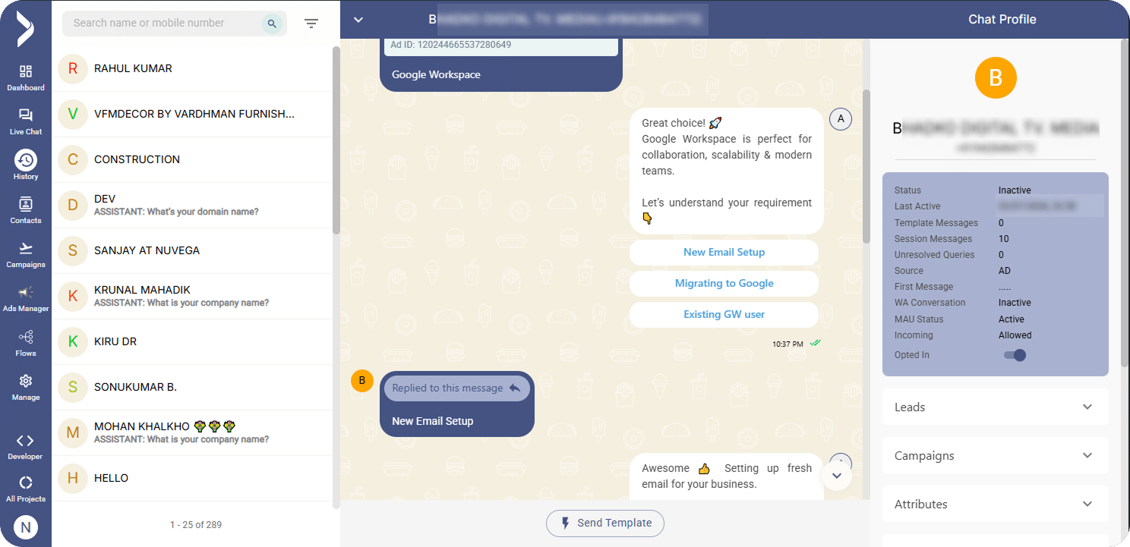This screenshot has height=547, width=1130.
Task: Click the New Email Setup option
Action: [x=724, y=253]
